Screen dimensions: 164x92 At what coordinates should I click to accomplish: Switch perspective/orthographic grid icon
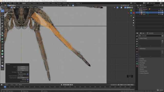pos(134,26)
